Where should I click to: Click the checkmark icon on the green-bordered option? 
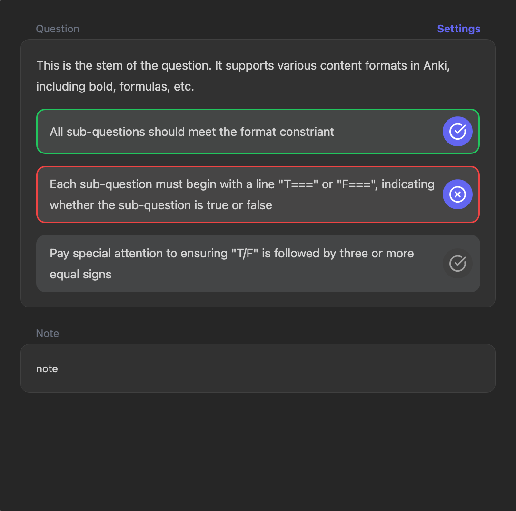point(457,131)
